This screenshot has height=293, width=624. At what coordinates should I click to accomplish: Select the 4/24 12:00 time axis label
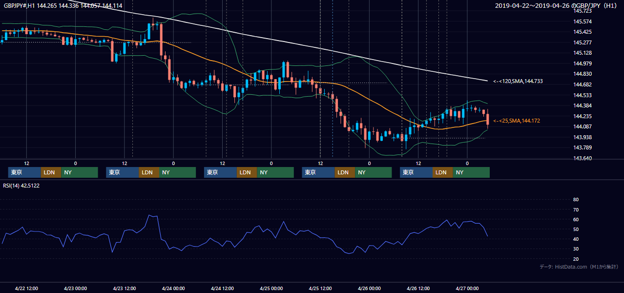click(x=223, y=288)
